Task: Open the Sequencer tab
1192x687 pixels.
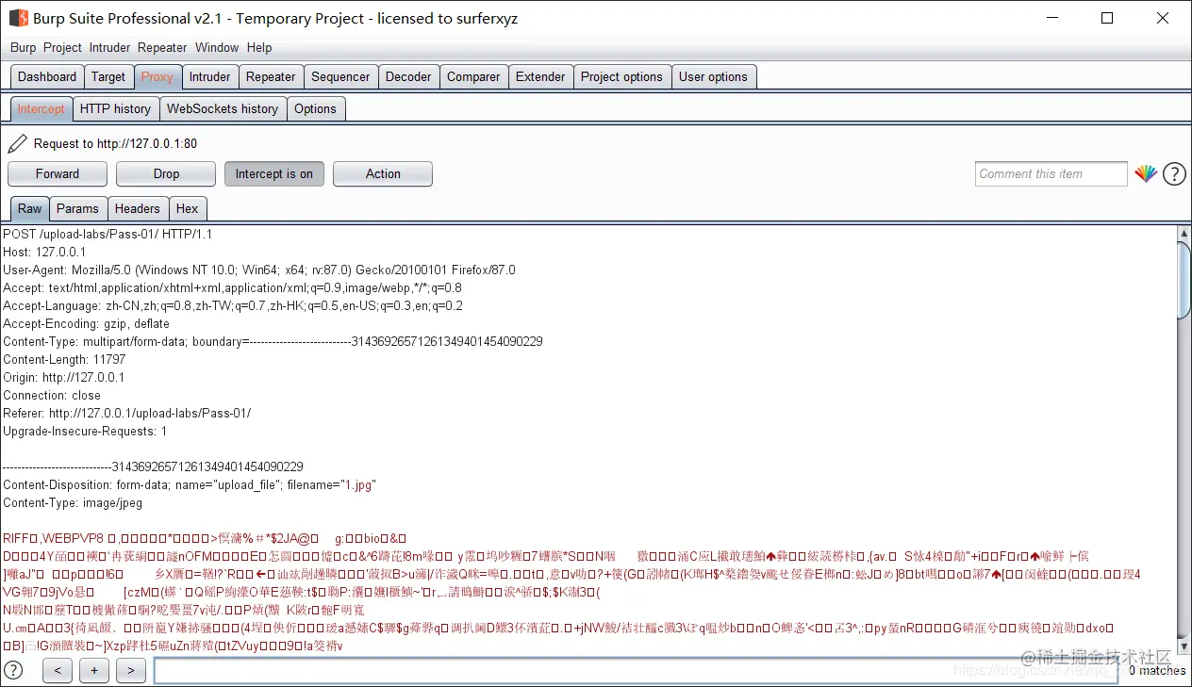Action: (x=340, y=76)
